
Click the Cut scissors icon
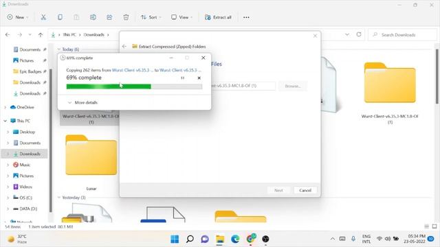click(43, 17)
